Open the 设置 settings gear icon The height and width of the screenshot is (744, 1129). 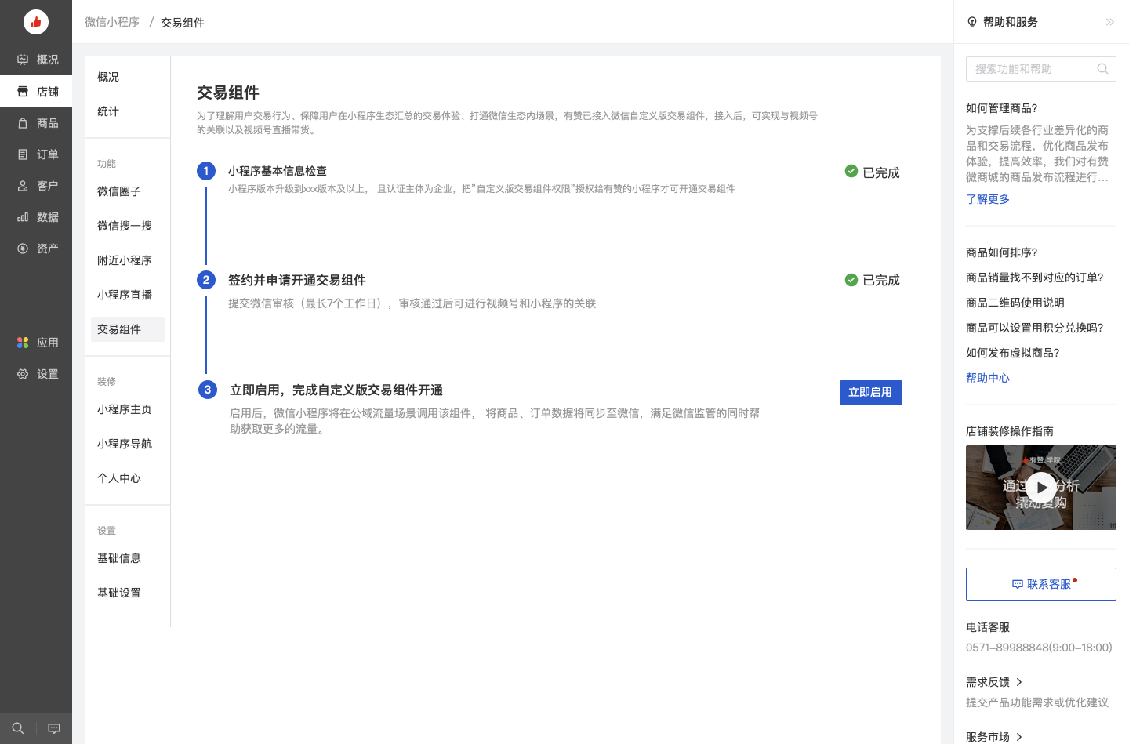click(22, 374)
